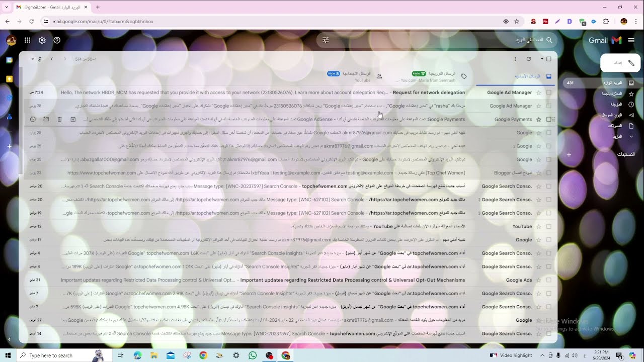Star the Google Payments email
Viewport: 644px width, 362px height.
click(539, 119)
